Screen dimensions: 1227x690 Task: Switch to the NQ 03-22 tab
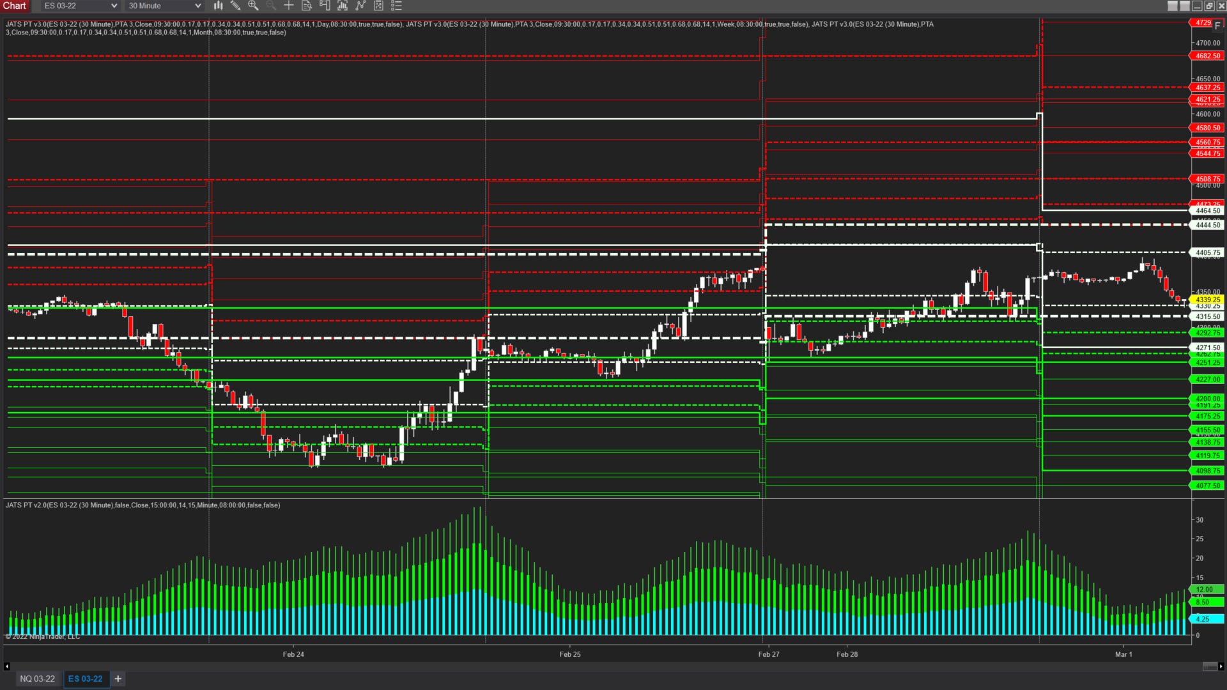[x=36, y=678]
